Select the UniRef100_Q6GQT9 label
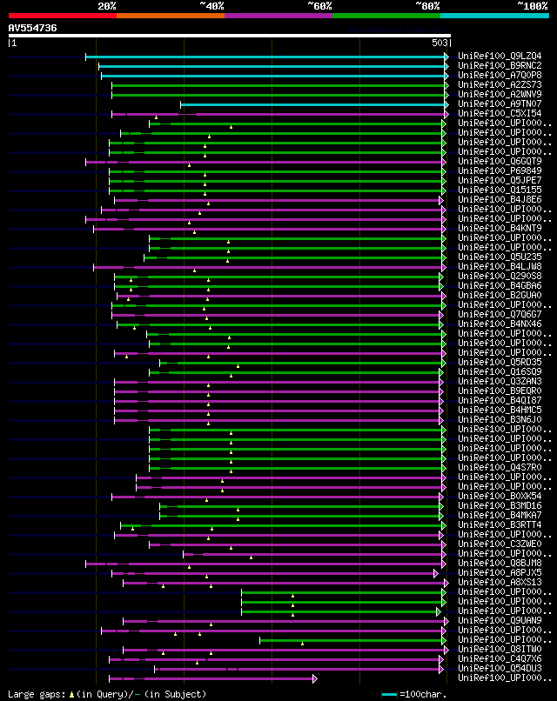The image size is (557, 701). (x=500, y=162)
